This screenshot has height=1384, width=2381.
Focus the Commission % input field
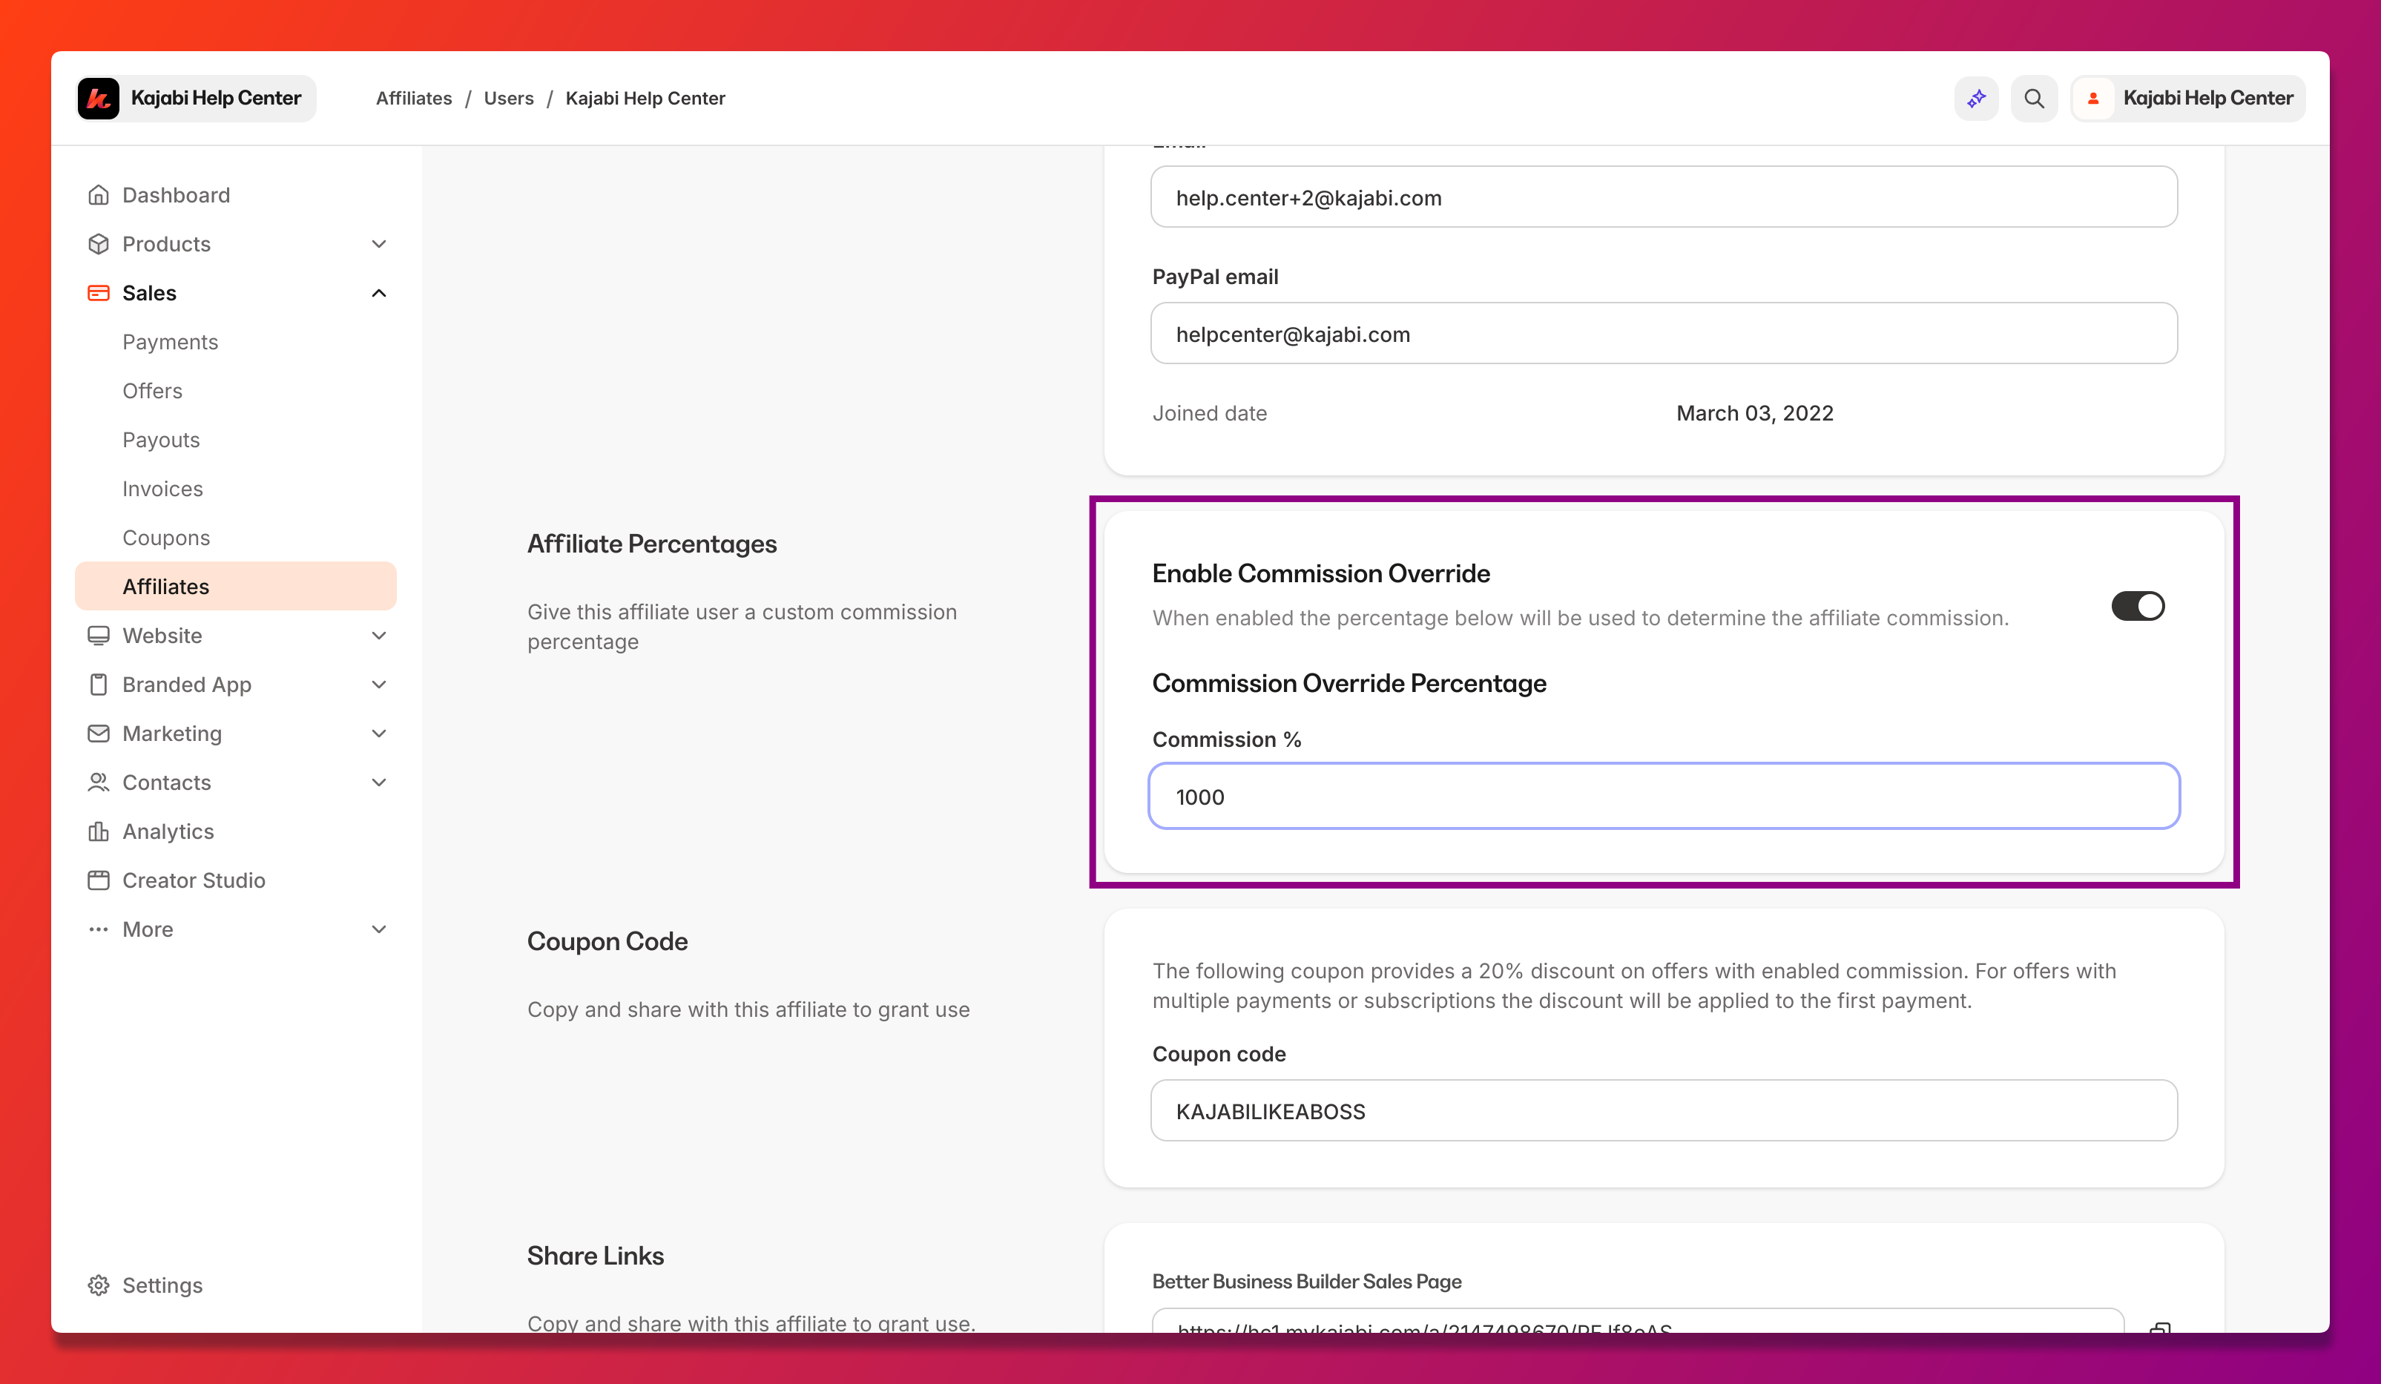coord(1664,797)
